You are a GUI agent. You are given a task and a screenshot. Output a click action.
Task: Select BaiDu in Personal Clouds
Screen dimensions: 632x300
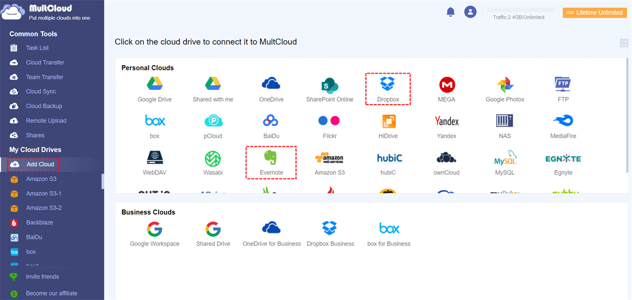[271, 126]
